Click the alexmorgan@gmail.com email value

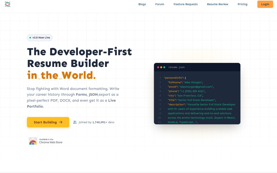point(196,87)
